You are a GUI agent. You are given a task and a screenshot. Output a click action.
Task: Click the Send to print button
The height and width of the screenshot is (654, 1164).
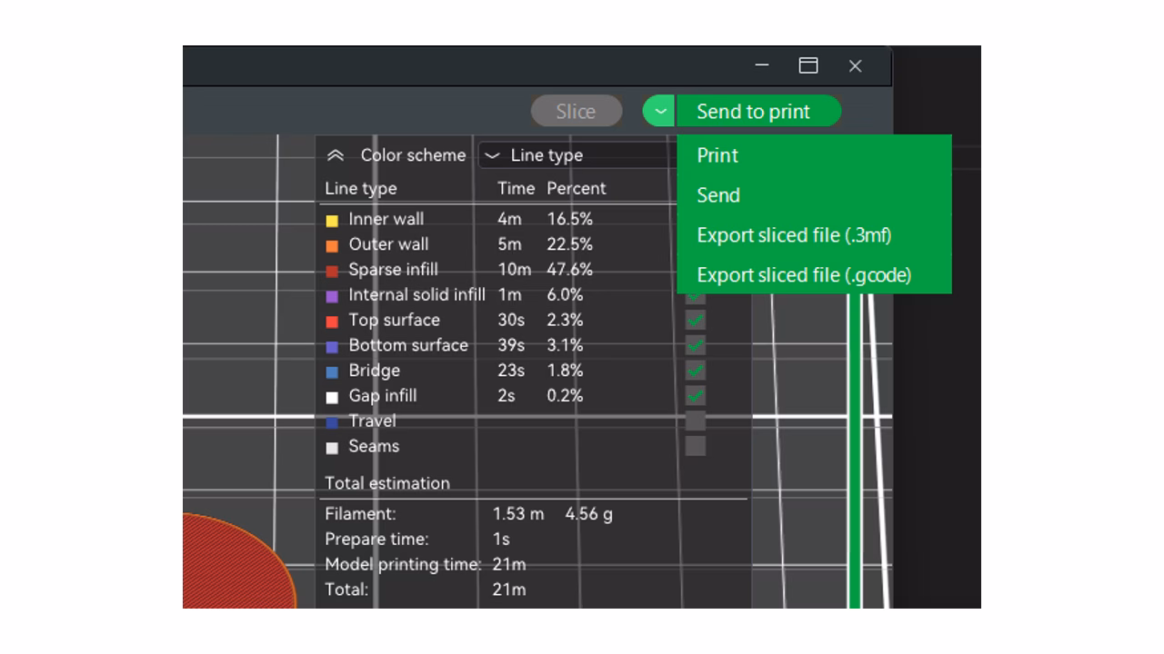click(758, 112)
